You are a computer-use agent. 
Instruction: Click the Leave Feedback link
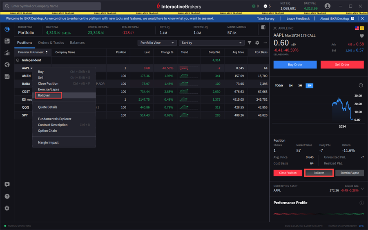[x=298, y=18]
